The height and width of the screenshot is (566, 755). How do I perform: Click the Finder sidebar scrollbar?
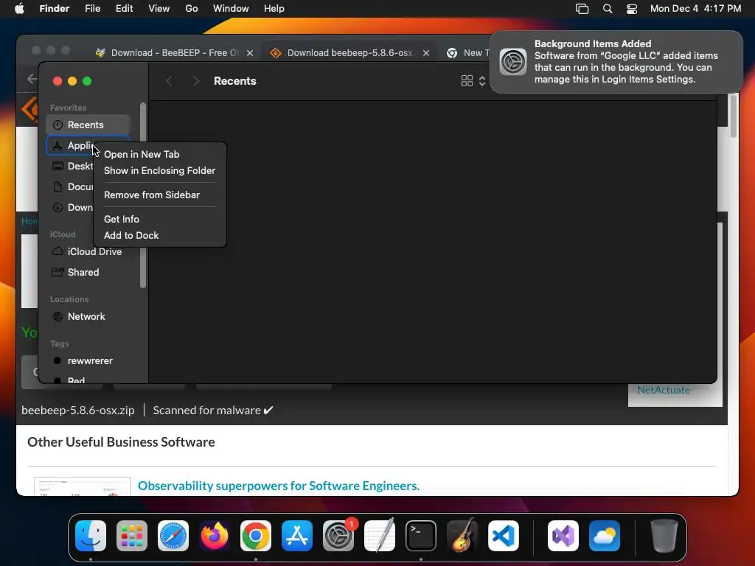pyautogui.click(x=142, y=195)
